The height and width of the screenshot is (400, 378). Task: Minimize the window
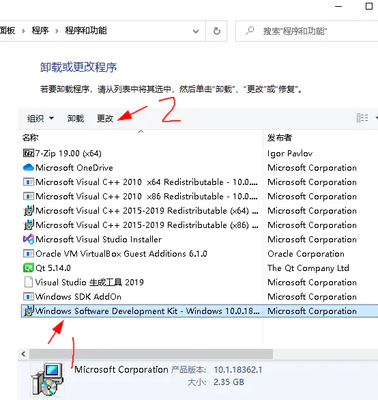click(x=338, y=6)
